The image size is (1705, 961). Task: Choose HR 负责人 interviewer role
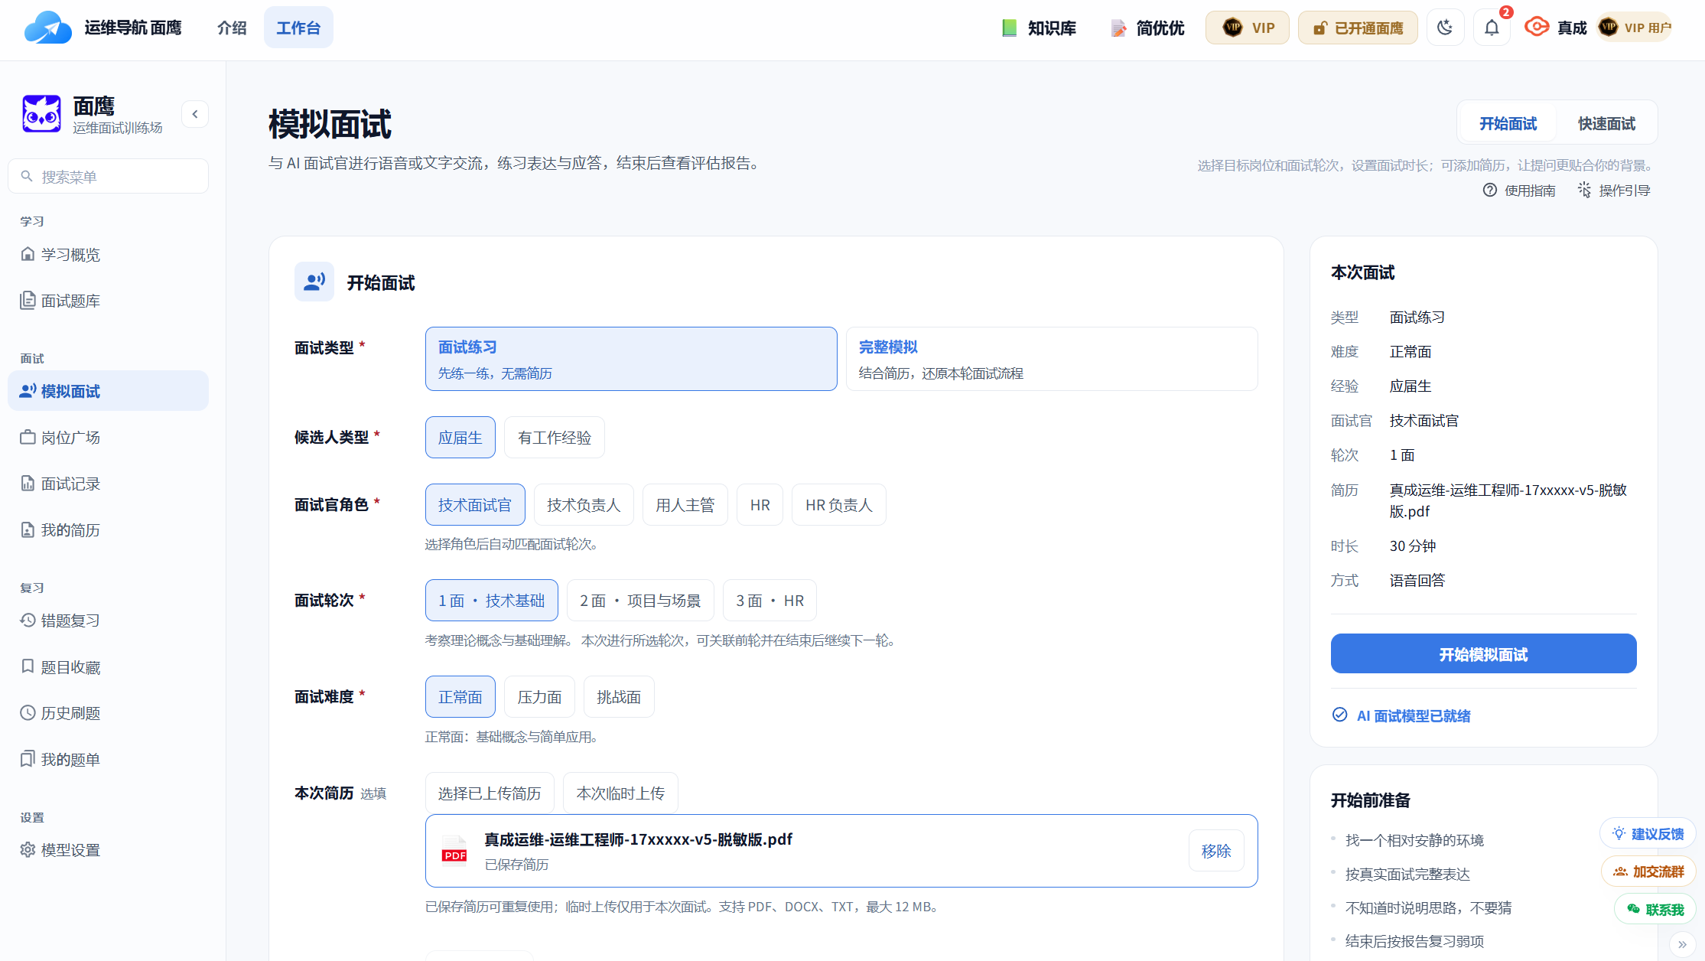pyautogui.click(x=838, y=505)
